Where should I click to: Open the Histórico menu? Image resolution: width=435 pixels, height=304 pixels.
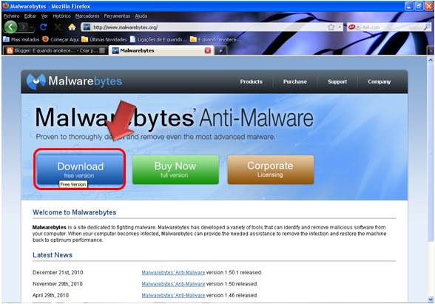click(x=61, y=16)
